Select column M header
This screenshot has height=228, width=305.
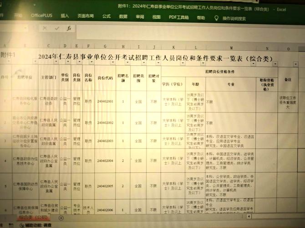(231, 48)
